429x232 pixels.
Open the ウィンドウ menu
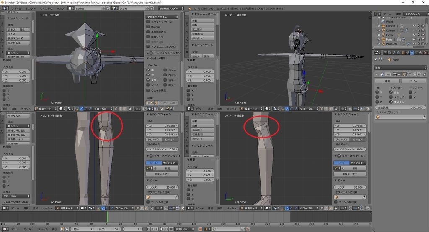pyautogui.click(x=46, y=8)
